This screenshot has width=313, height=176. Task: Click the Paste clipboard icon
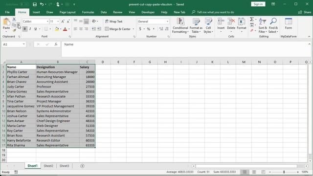pyautogui.click(x=6, y=22)
